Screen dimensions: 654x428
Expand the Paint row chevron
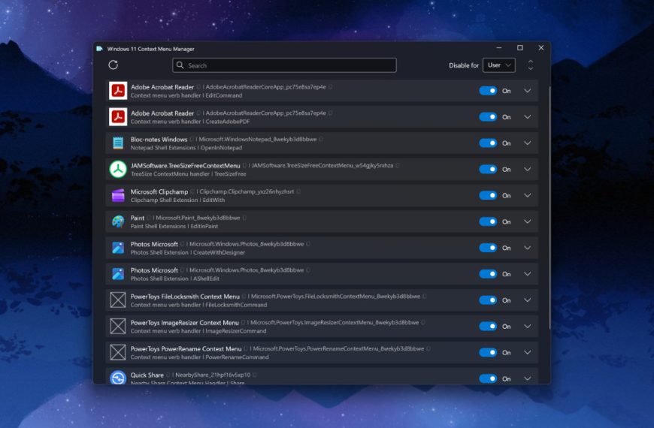tap(527, 222)
